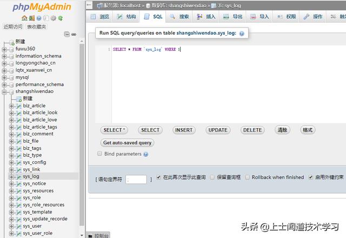Toggle enable foreign key checks checkbox

pyautogui.click(x=310, y=177)
